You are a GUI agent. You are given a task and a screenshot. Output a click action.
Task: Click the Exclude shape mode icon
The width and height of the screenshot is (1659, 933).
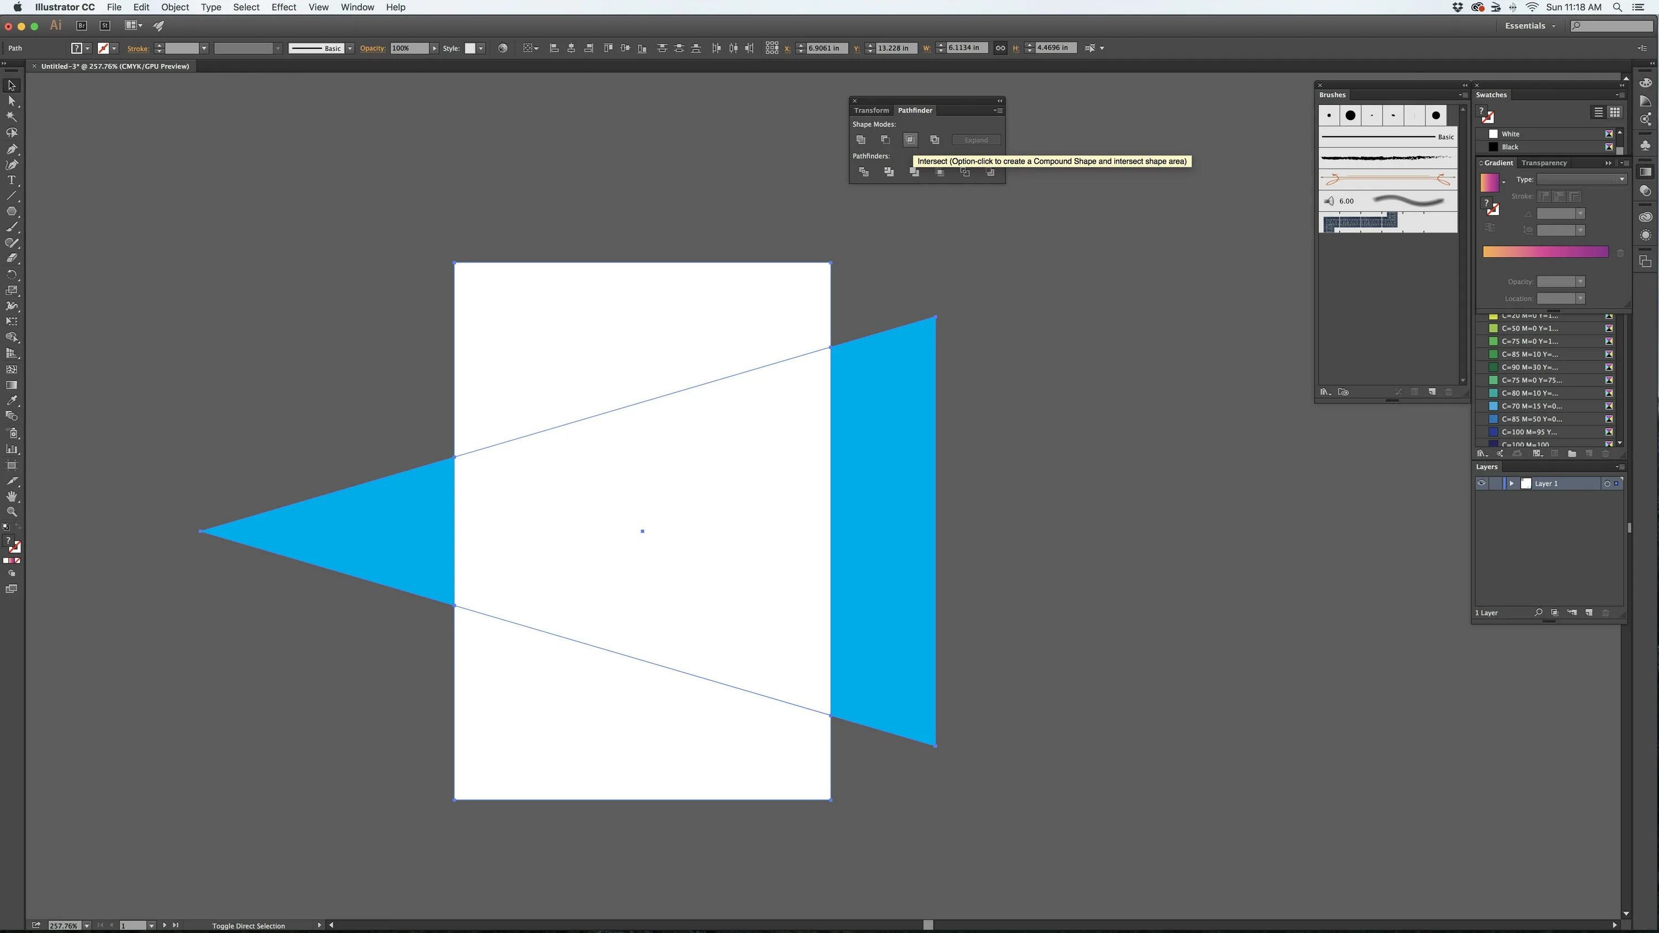point(935,140)
